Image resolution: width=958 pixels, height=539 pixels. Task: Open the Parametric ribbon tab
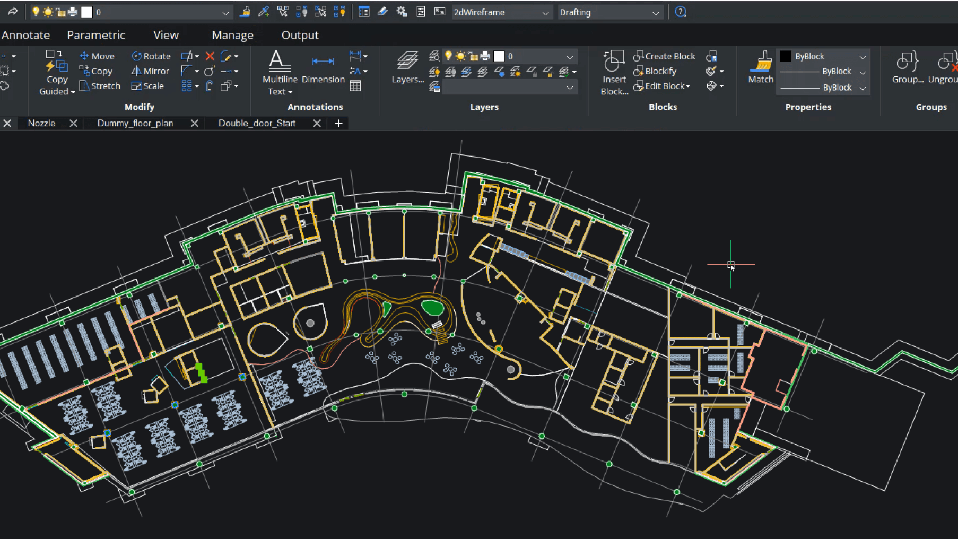click(x=96, y=35)
